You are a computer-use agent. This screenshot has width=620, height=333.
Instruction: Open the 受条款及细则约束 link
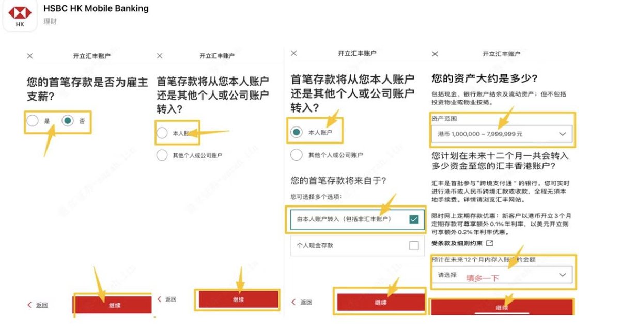click(457, 243)
